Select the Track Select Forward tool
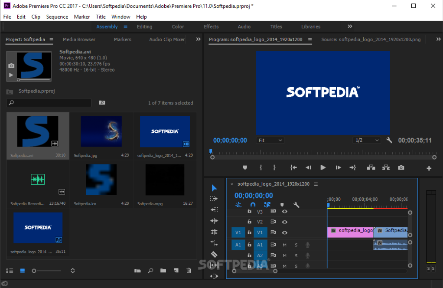This screenshot has height=288, width=443. click(x=214, y=199)
